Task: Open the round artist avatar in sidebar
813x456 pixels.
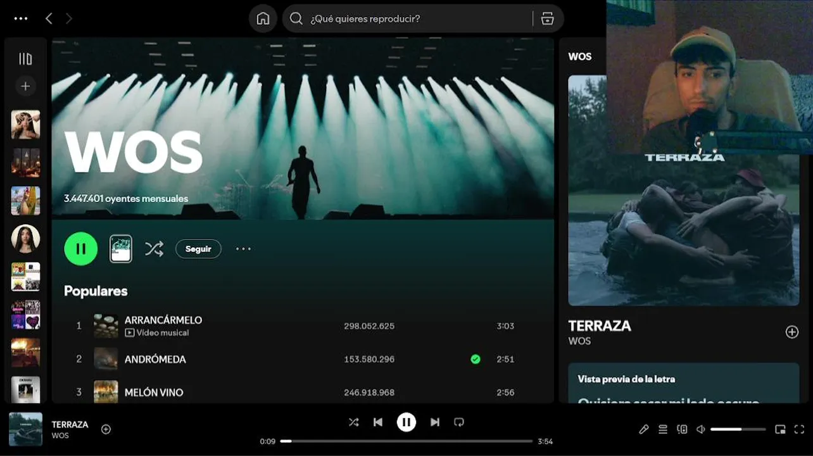Action: click(x=25, y=239)
